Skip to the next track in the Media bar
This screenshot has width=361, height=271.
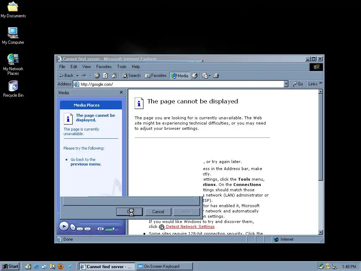click(87, 229)
